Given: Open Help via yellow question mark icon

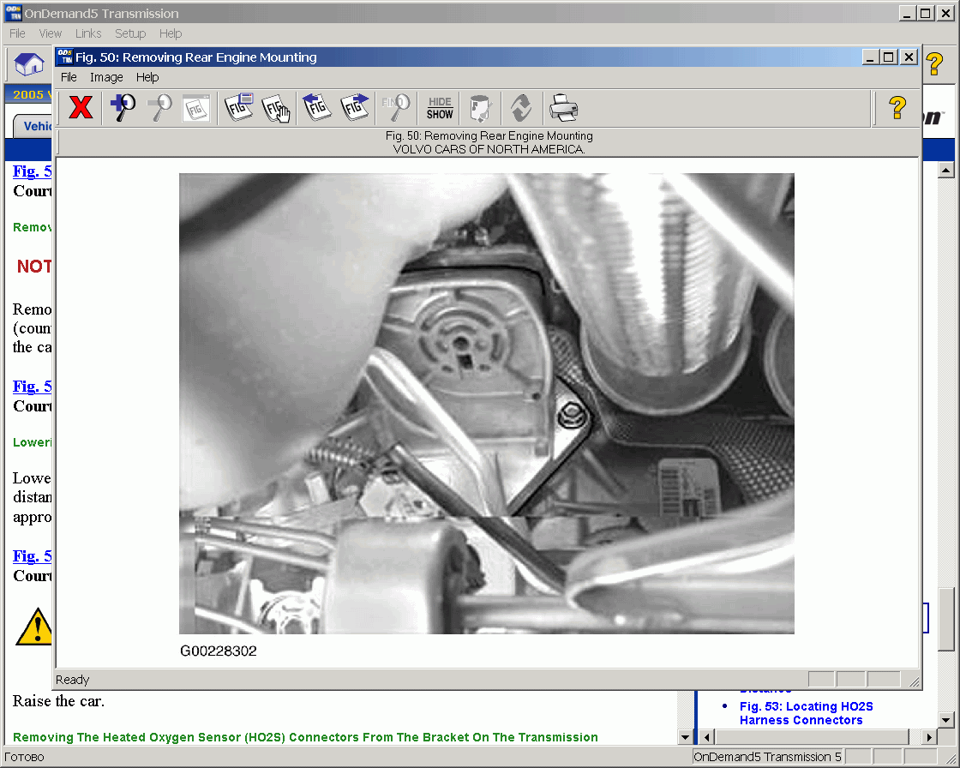Looking at the screenshot, I should [x=897, y=108].
